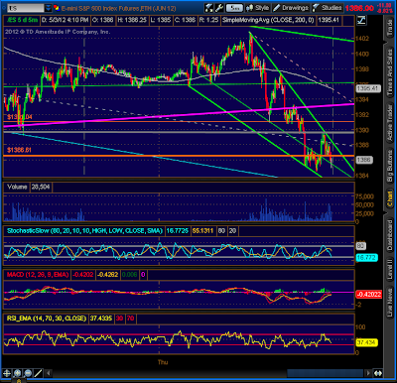Click the horizontal time scrollbar thumb
The height and width of the screenshot is (383, 397).
tap(325, 373)
